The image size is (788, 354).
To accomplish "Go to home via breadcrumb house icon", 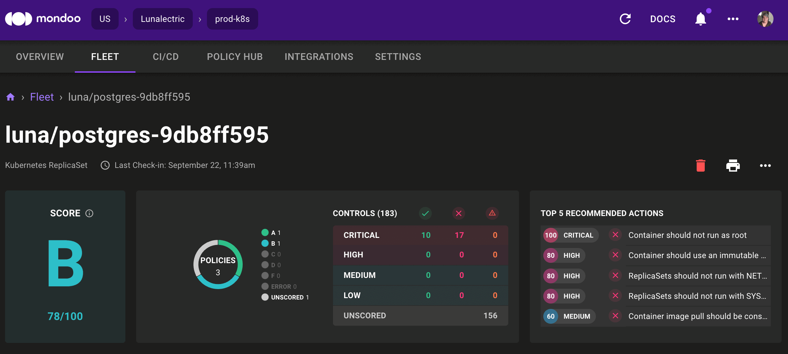I will point(10,97).
